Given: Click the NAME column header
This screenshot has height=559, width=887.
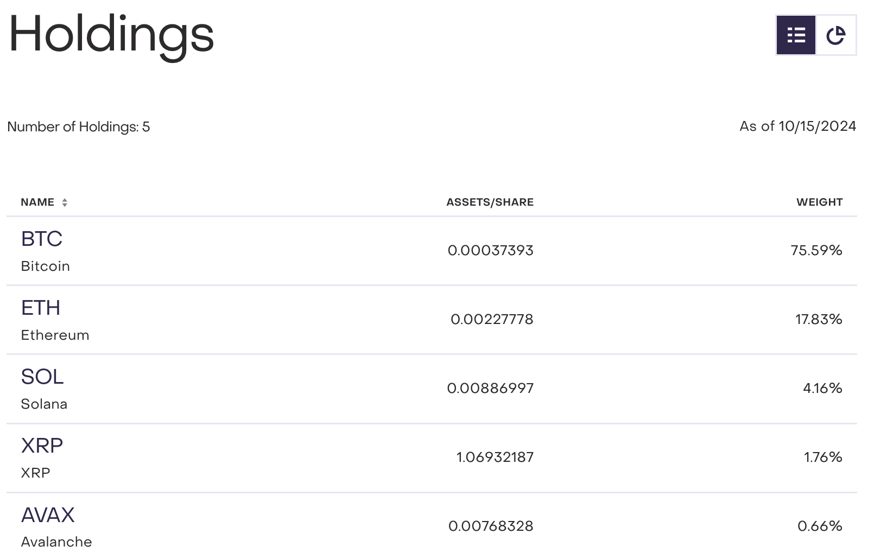Looking at the screenshot, I should pos(37,202).
